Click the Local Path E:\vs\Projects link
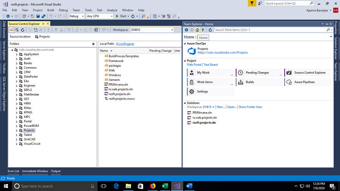 (x=125, y=44)
